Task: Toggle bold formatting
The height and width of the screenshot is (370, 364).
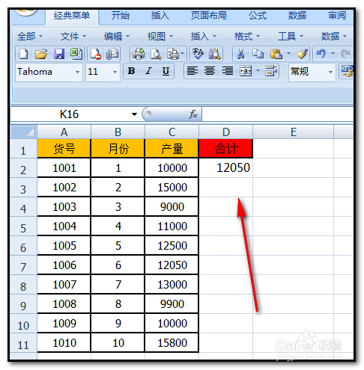Action: (131, 71)
